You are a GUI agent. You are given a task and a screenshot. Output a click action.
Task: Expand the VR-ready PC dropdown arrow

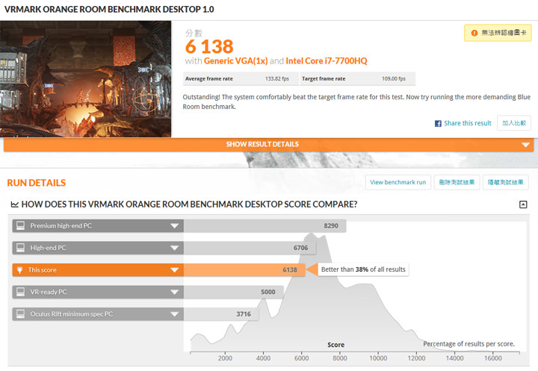pyautogui.click(x=174, y=293)
